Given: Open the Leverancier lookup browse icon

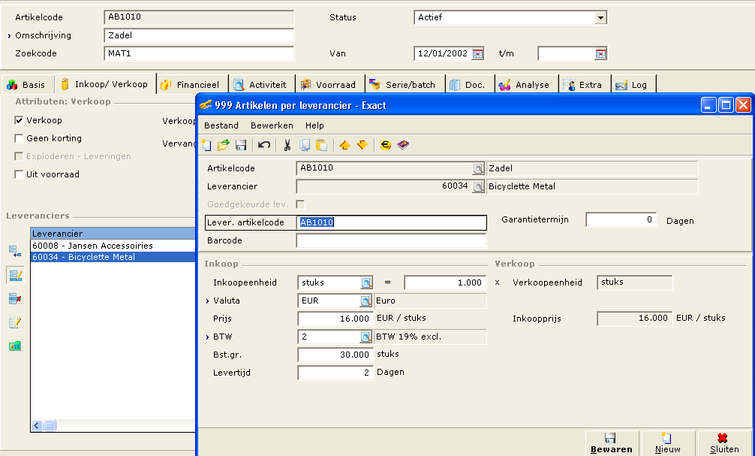Looking at the screenshot, I should [478, 186].
